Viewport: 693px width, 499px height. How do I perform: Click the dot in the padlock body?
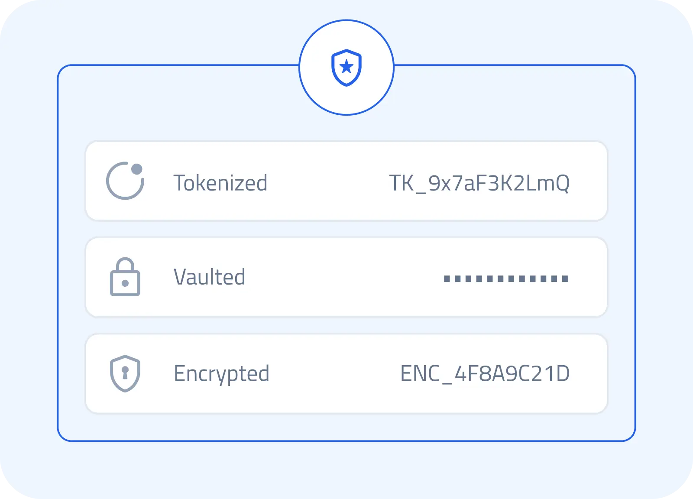(125, 283)
